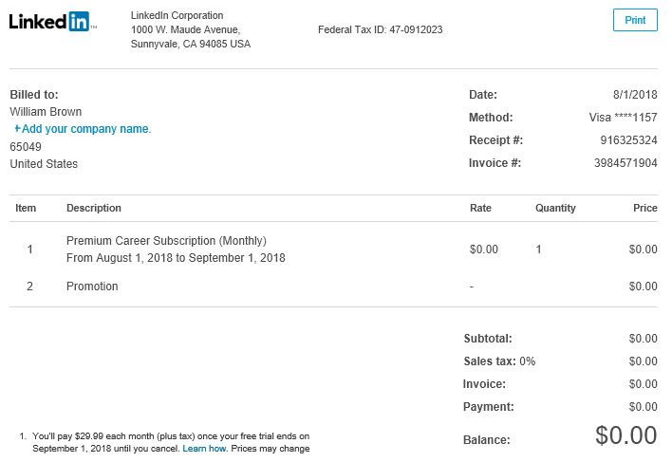The image size is (672, 462).
Task: Click the invoice date 8/1/2018
Action: click(x=635, y=95)
